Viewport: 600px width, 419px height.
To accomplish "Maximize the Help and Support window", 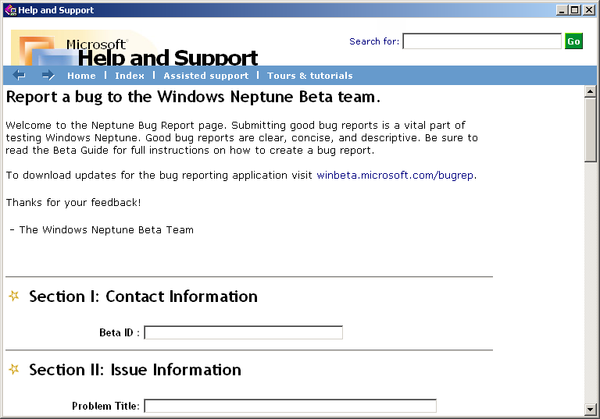I will tap(575, 10).
